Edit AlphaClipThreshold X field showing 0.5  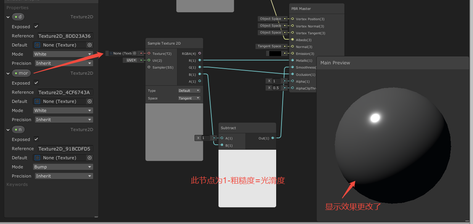pyautogui.click(x=277, y=88)
